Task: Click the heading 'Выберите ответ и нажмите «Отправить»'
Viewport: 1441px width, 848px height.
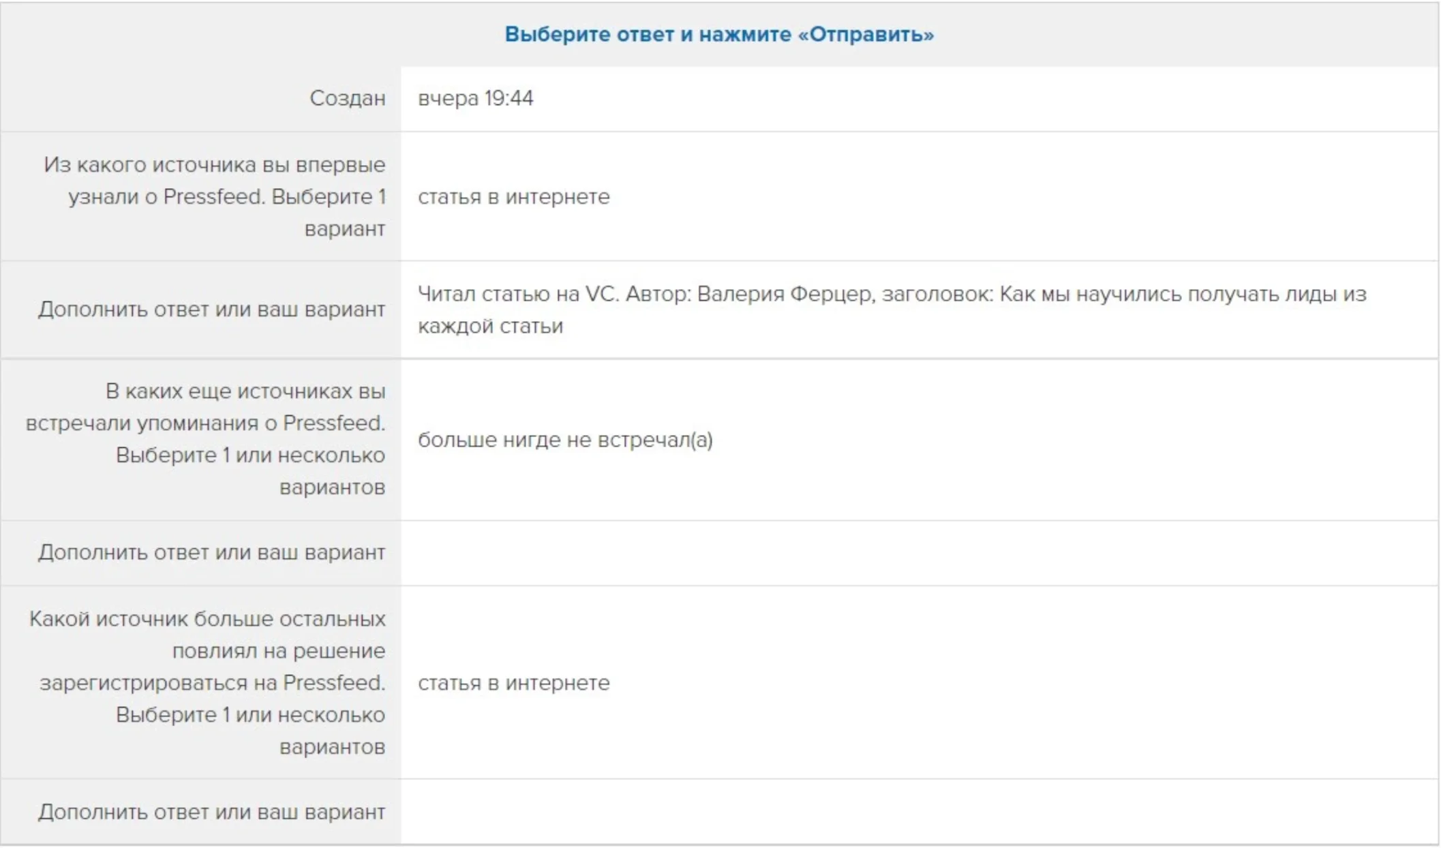Action: [x=719, y=34]
